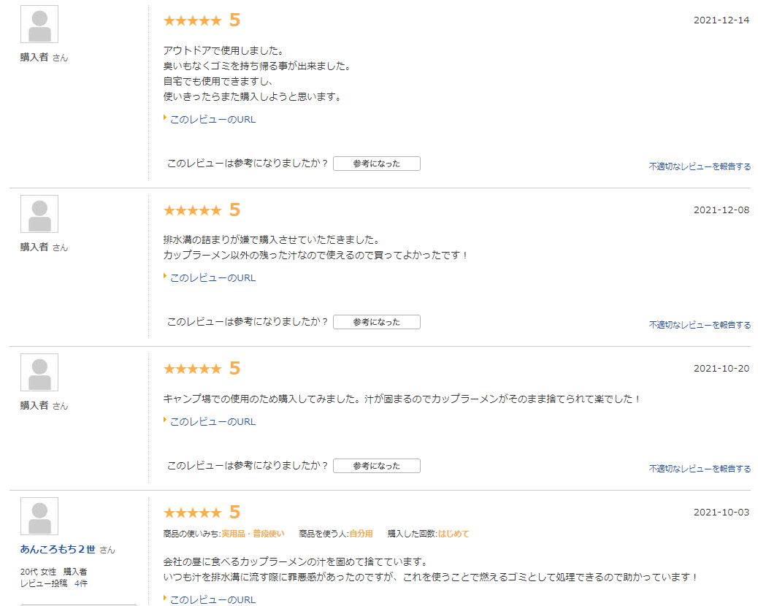Click avatar icon of the 2021-12-14 reviewer
758x606 pixels.
(x=39, y=25)
